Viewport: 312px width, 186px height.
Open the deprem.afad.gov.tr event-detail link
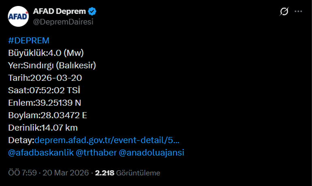107,140
